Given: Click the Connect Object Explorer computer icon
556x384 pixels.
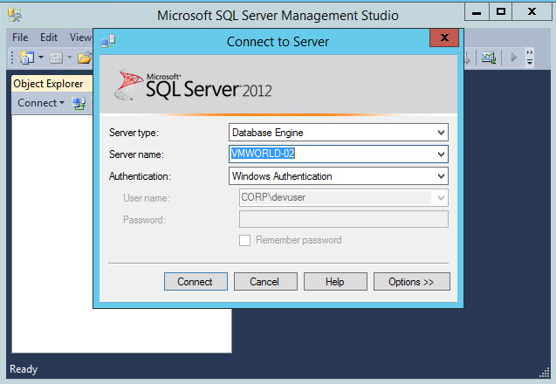Looking at the screenshot, I should tap(79, 103).
